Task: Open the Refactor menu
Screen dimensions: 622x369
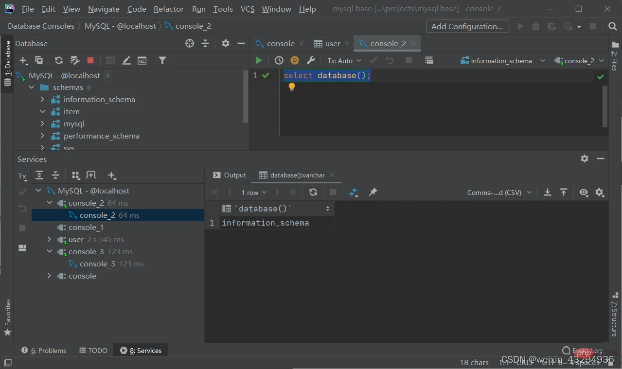Action: (169, 9)
